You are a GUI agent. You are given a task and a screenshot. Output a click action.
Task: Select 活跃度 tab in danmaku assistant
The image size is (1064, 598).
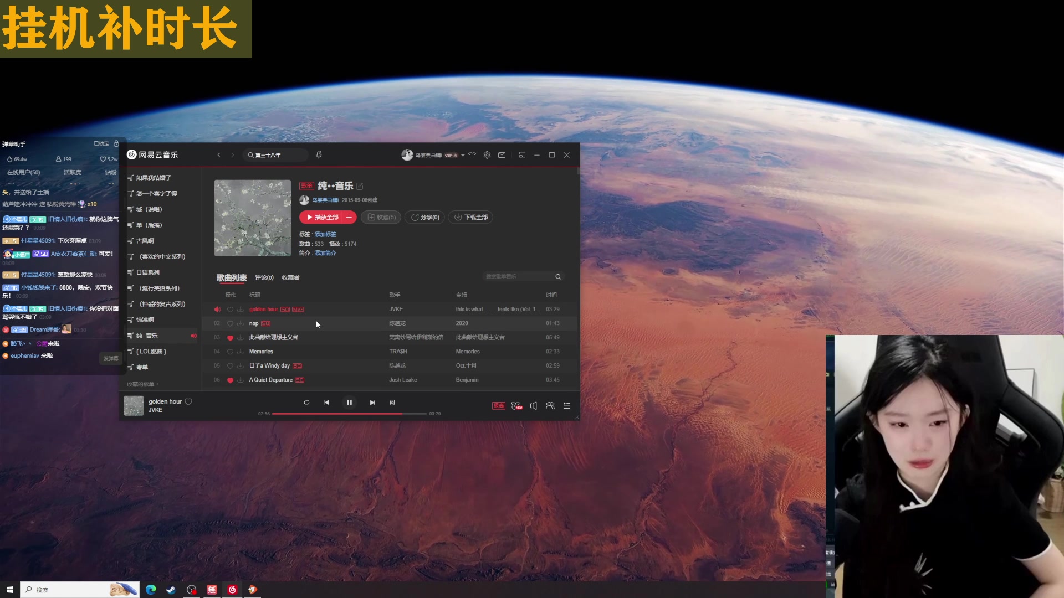pyautogui.click(x=73, y=173)
